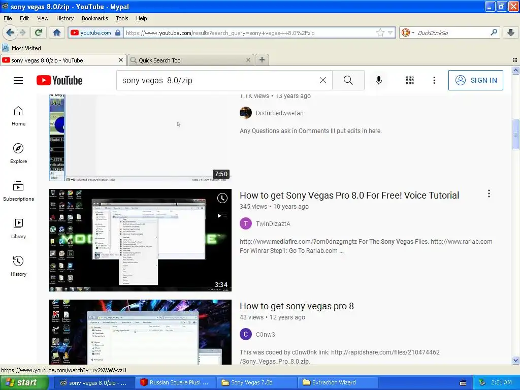Open the Most Visited bookmarks folder

[21, 48]
